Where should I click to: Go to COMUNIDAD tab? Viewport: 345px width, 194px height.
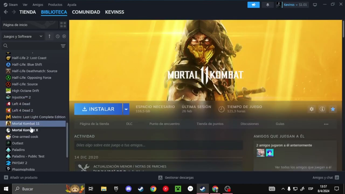[x=86, y=12]
